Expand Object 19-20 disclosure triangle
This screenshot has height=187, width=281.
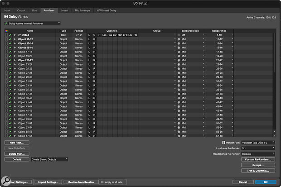pos(15,56)
